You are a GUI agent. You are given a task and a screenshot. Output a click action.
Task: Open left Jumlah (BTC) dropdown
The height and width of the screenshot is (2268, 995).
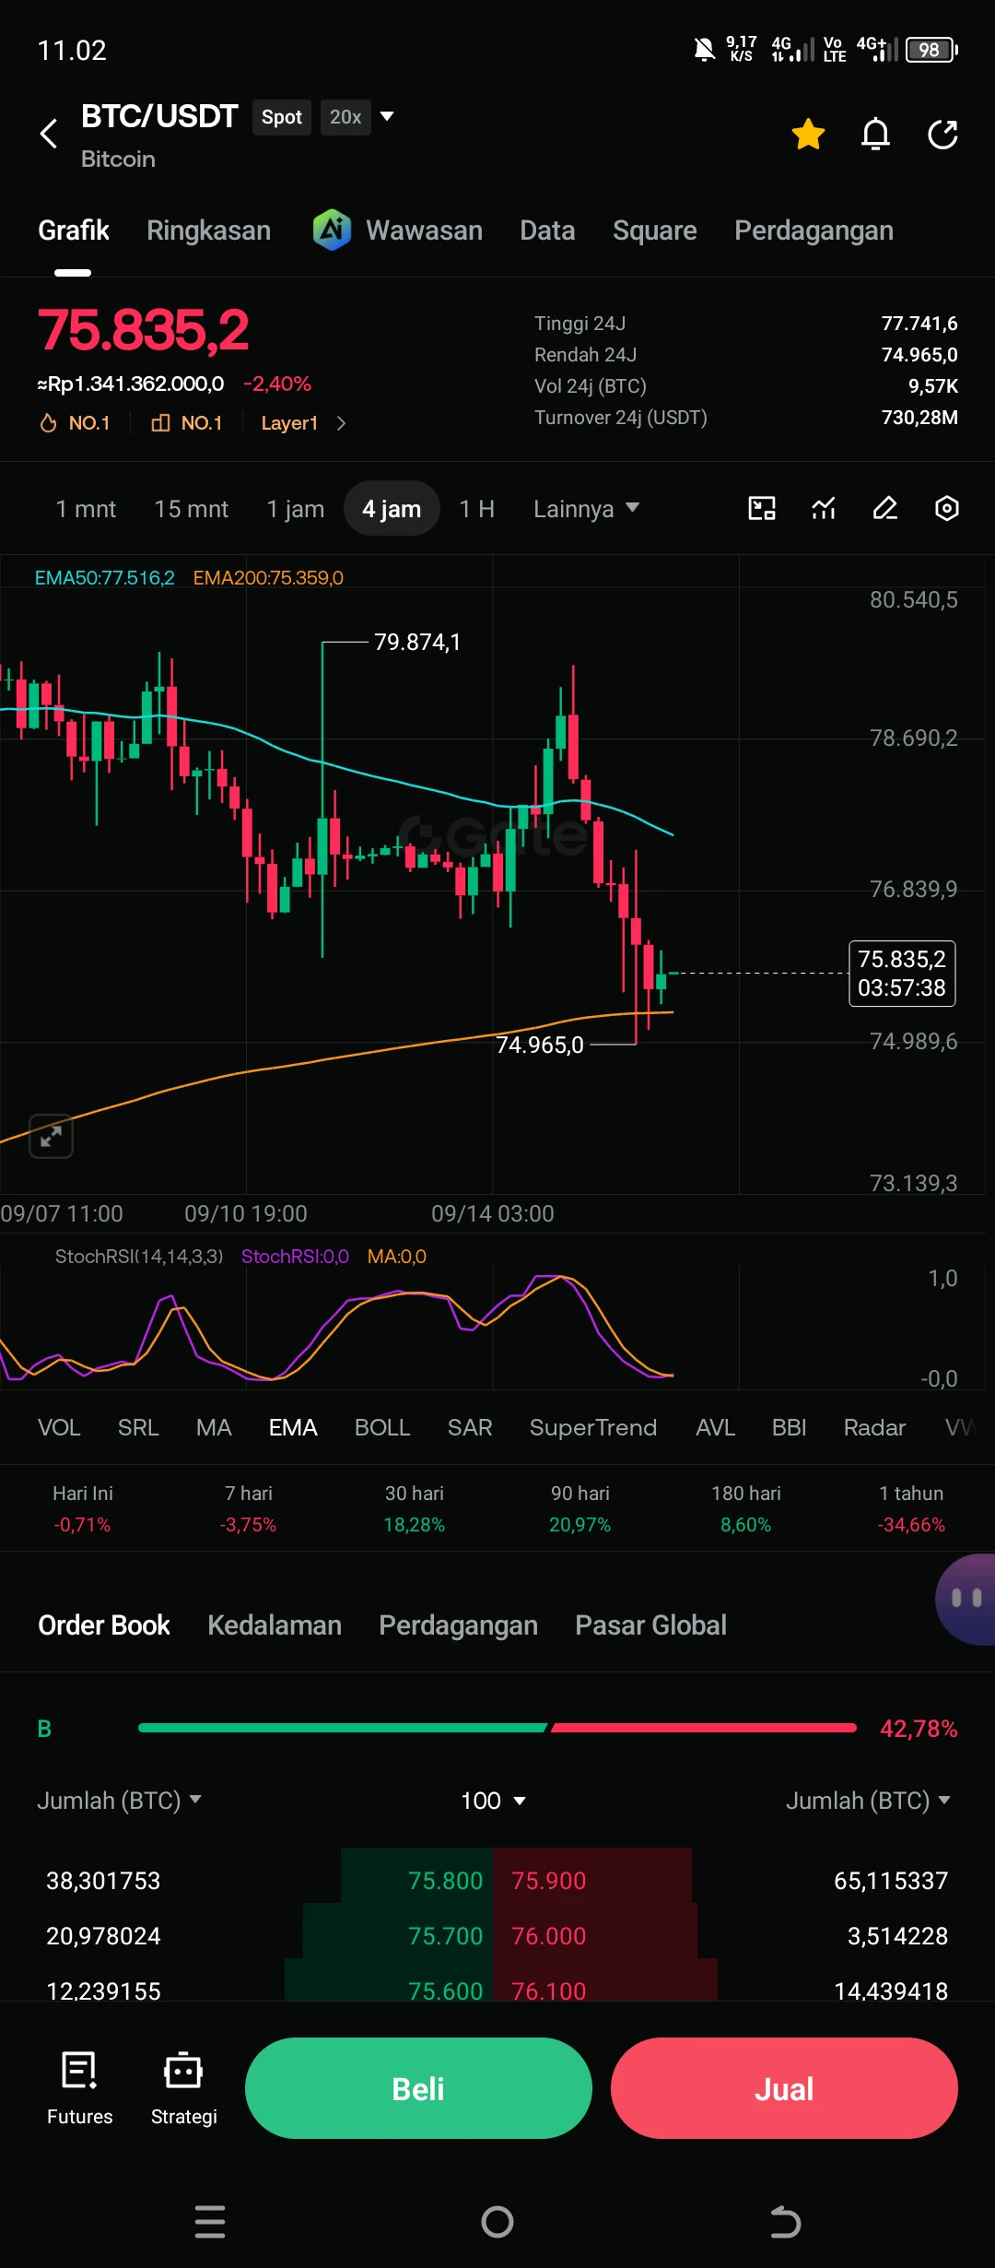tap(119, 1801)
